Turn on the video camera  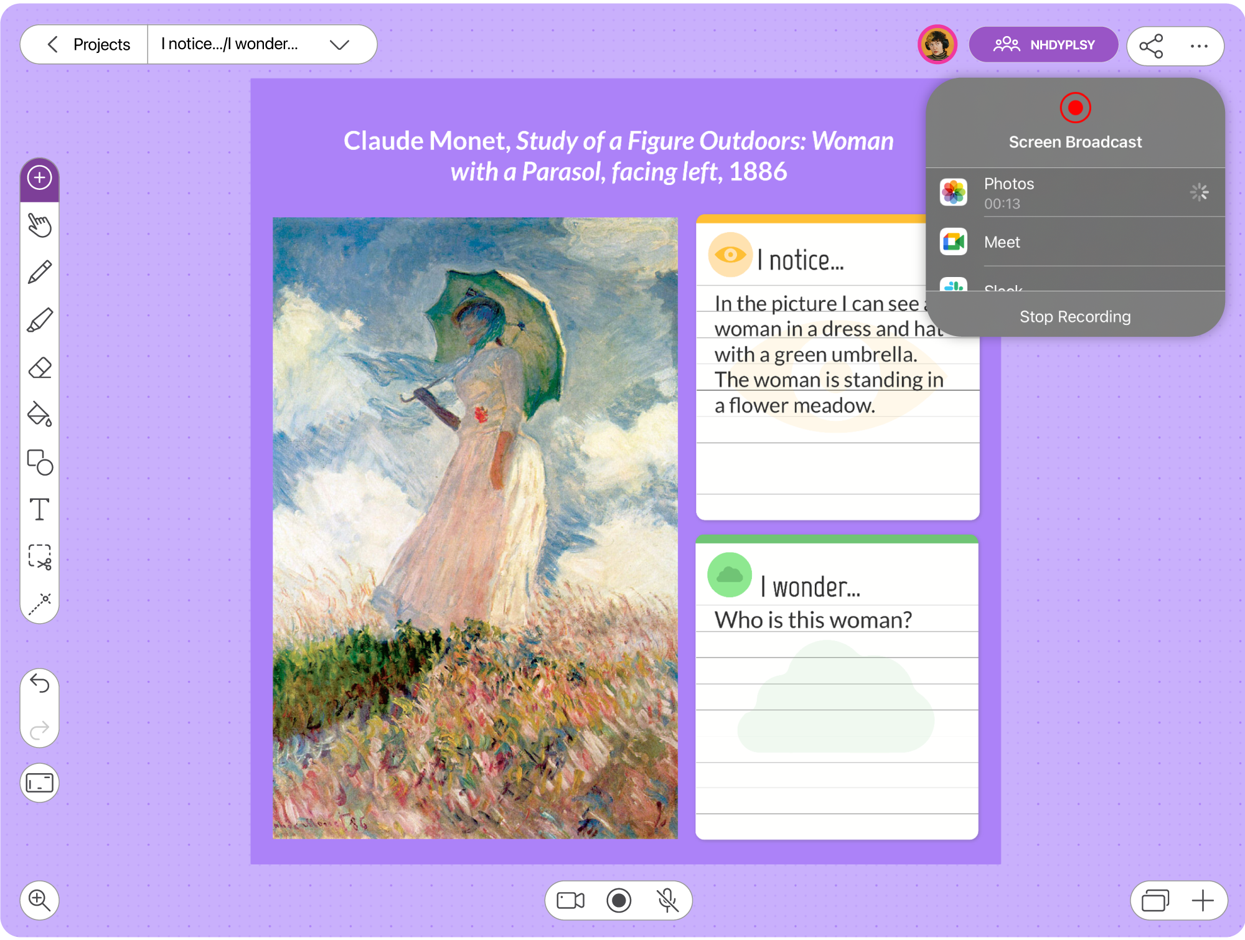pyautogui.click(x=570, y=900)
